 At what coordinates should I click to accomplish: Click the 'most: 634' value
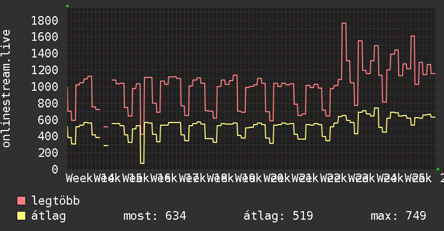tap(155, 216)
